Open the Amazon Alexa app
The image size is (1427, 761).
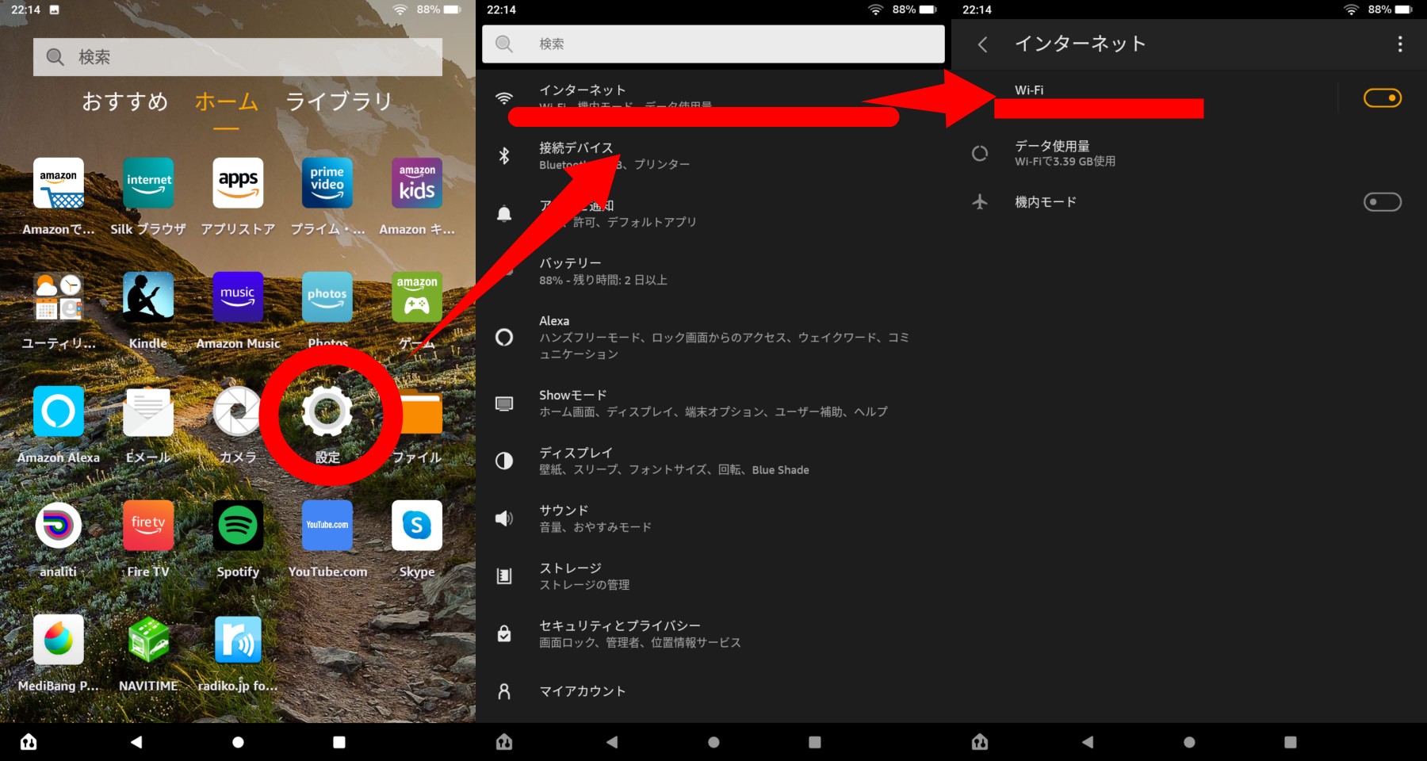click(59, 412)
